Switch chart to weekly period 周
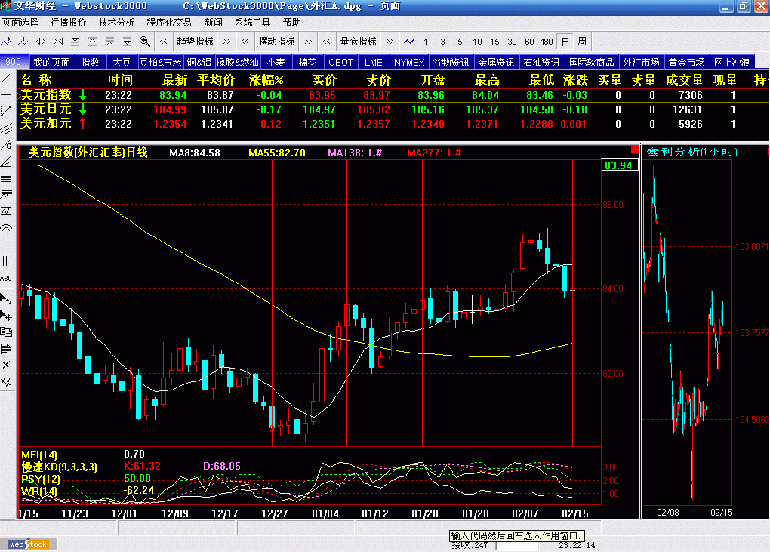 point(582,42)
